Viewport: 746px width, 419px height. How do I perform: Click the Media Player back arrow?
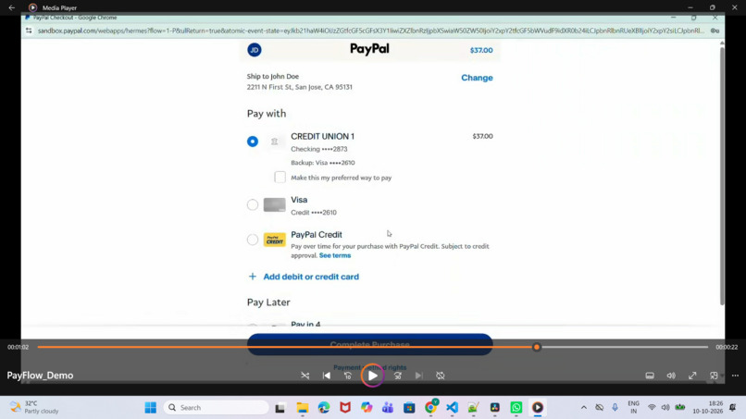pos(11,7)
